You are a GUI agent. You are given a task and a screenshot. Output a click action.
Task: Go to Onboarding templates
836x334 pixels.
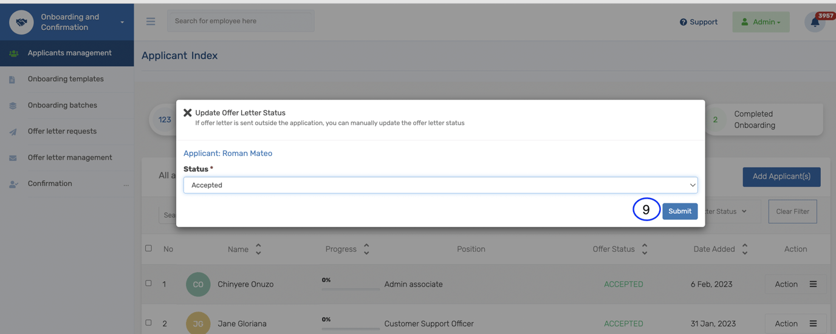tap(67, 80)
